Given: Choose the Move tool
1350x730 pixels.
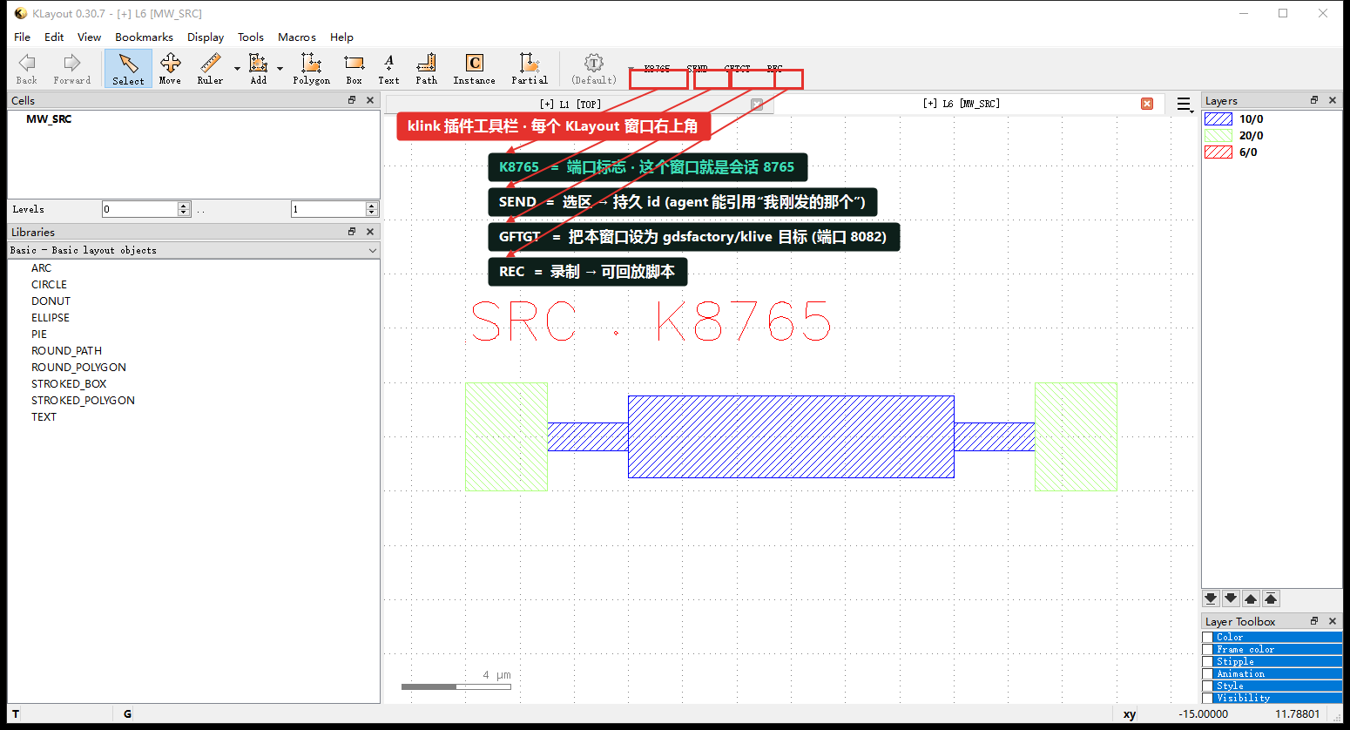Looking at the screenshot, I should click(170, 69).
